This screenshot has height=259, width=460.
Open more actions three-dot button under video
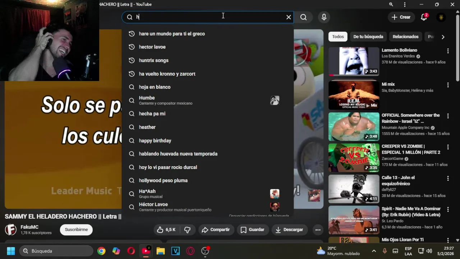318,230
